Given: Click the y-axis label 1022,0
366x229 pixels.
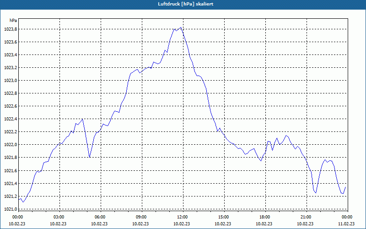Looking at the screenshot, I should [x=11, y=145].
